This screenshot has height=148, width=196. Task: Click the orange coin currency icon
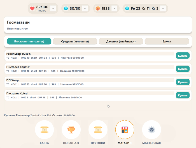pyautogui.click(x=98, y=8)
